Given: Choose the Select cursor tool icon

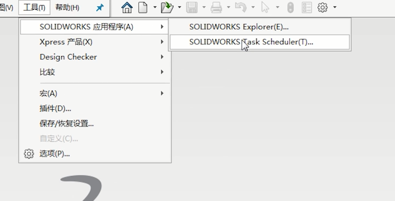Looking at the screenshot, I should point(265,8).
